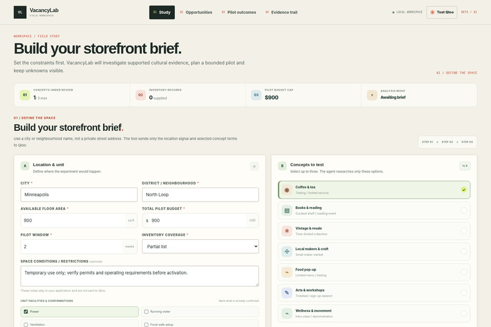Click the Wellness & movement icon
This screenshot has width=491, height=327.
pyautogui.click(x=287, y=313)
